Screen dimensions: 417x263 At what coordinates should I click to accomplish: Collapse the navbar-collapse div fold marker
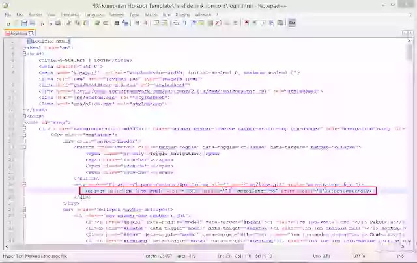(x=25, y=210)
